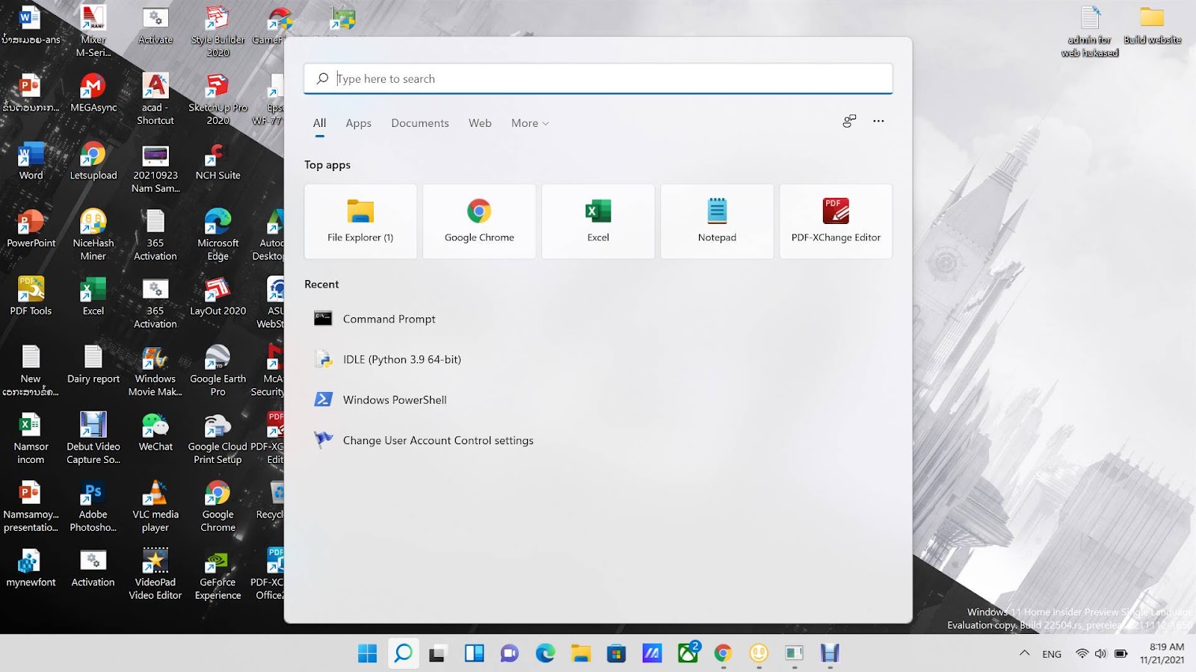Select the LayOut 2020 desktop shortcut
The image size is (1196, 672).
[218, 297]
